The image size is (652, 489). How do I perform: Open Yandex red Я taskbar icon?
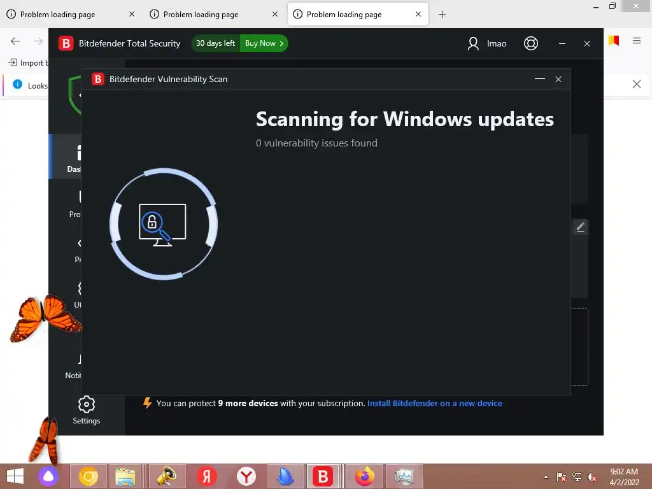206,476
